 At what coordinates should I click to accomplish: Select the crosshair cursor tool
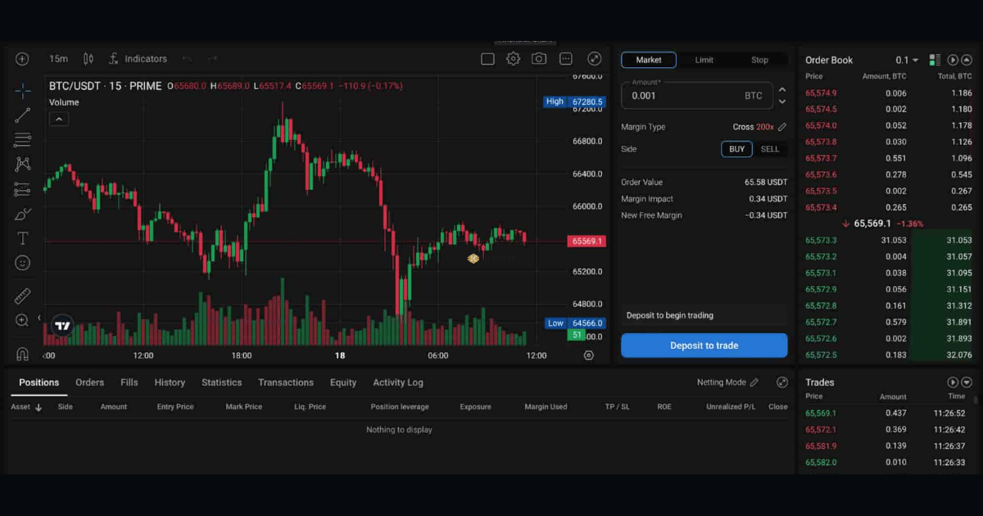point(23,91)
